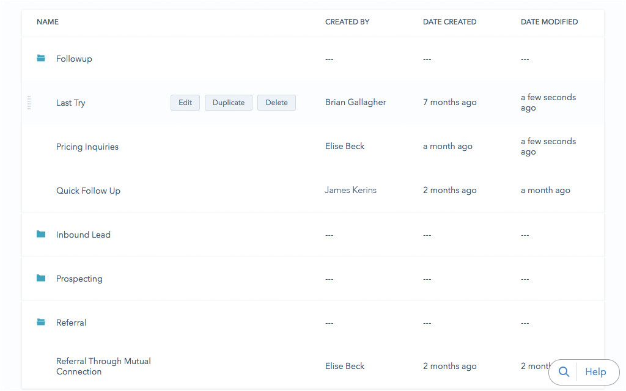Open Referral Through Mutual Connection template
This screenshot has width=626, height=391.
[103, 367]
